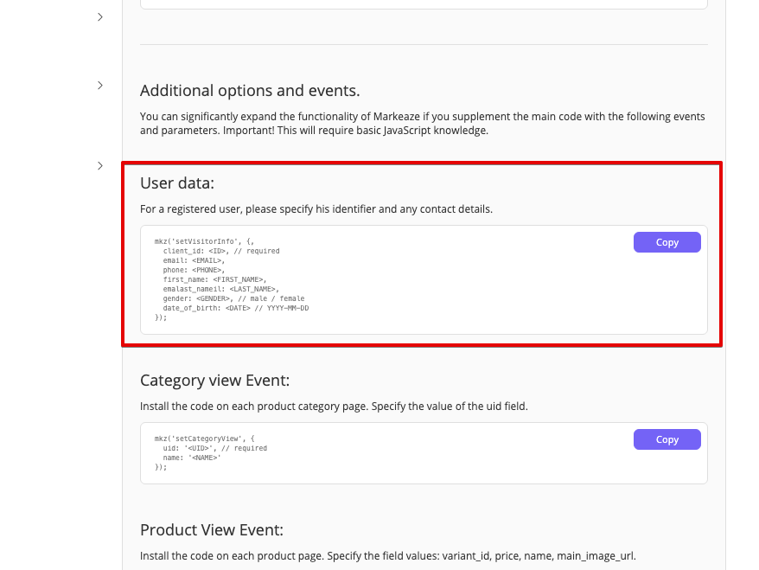Click the phone: <PHONE> code line
The image size is (759, 570).
pyautogui.click(x=194, y=270)
